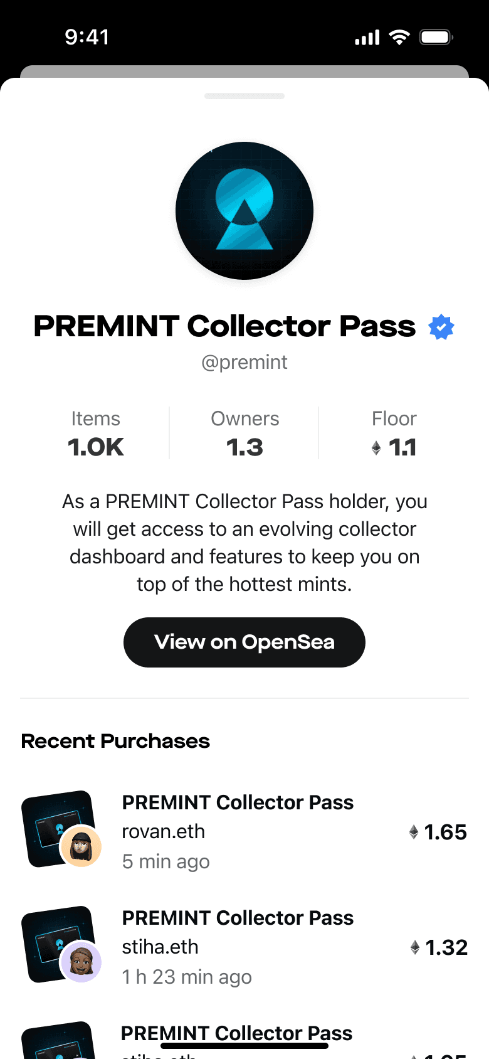The image size is (489, 1059).
Task: Tap the battery status icon
Action: tap(436, 37)
